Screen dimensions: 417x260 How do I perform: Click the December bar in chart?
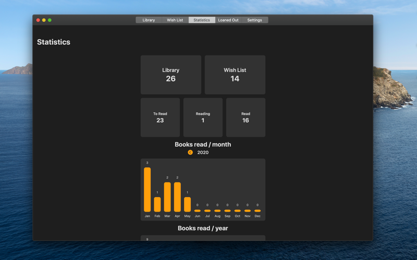(257, 211)
